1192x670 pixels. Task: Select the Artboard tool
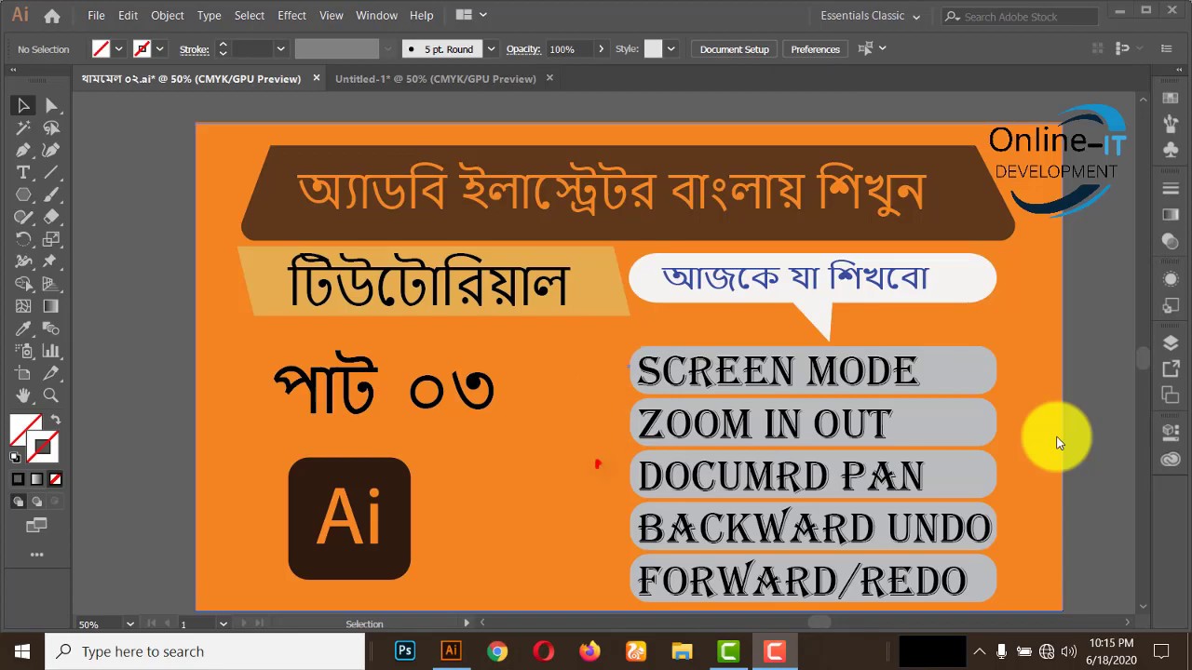[23, 373]
